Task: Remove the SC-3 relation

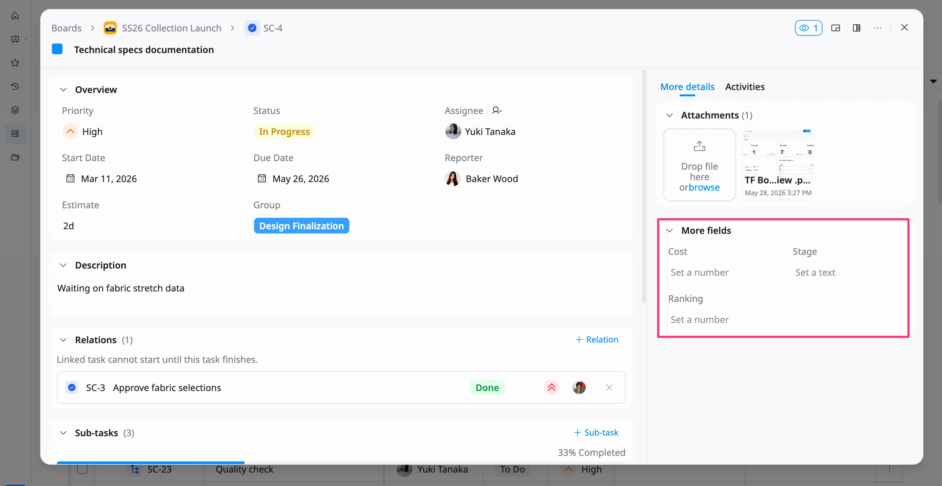Action: tap(609, 387)
